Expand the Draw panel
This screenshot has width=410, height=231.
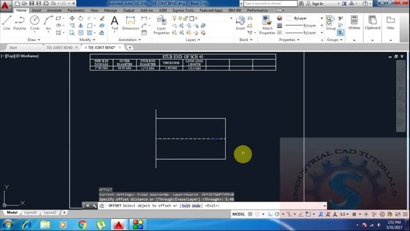[34, 40]
